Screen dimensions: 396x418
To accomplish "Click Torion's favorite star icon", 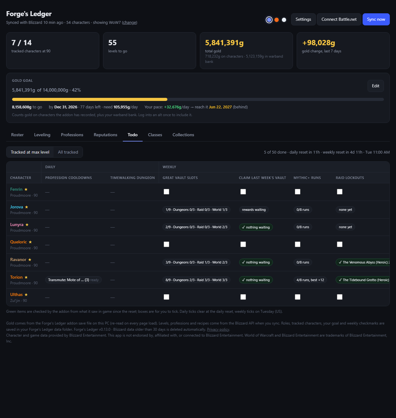I will coord(26,277).
